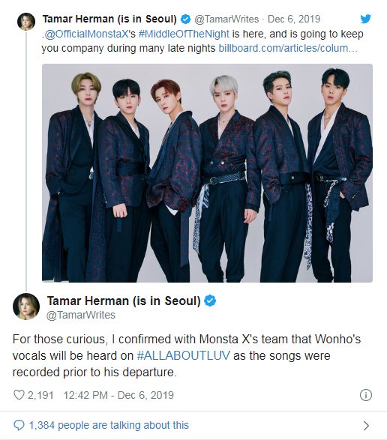Click verified badge beside top author name

(x=185, y=19)
